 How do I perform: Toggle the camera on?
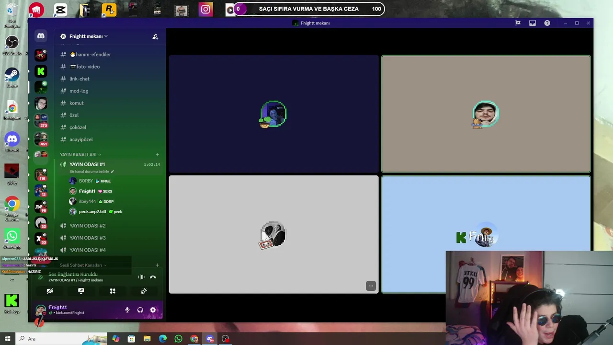[50, 291]
